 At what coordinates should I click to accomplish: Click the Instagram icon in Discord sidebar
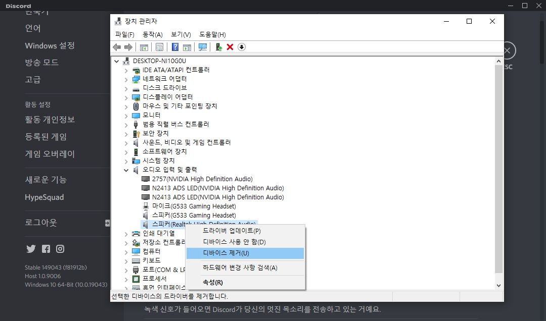[60, 249]
